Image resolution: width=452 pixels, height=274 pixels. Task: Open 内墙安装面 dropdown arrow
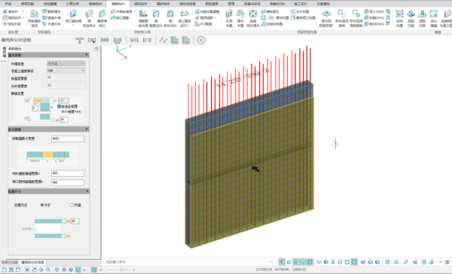coord(134,11)
